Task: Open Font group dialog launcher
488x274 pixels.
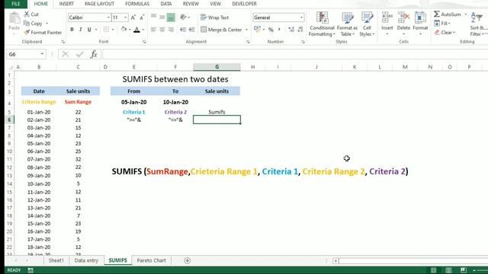Action: tap(144, 42)
